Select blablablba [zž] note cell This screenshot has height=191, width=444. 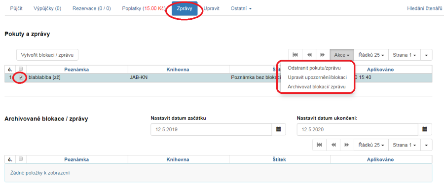pos(77,77)
